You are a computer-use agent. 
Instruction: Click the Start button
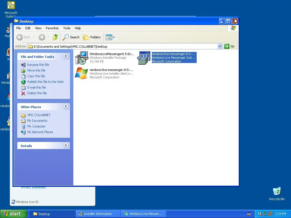tap(13, 214)
